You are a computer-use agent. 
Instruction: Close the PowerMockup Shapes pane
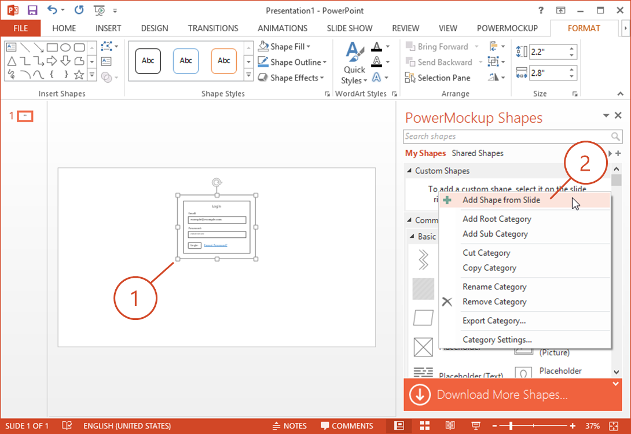pyautogui.click(x=618, y=115)
